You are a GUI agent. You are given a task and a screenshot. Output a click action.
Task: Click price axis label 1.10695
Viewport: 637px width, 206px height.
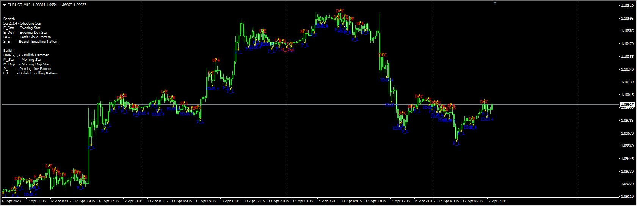click(x=628, y=18)
